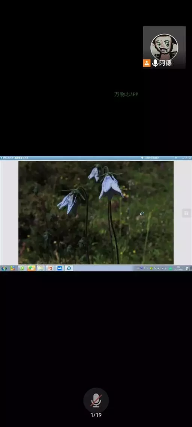This screenshot has height=427, width=192.
Task: Open the Windows Start button
Action: [x=4, y=268]
